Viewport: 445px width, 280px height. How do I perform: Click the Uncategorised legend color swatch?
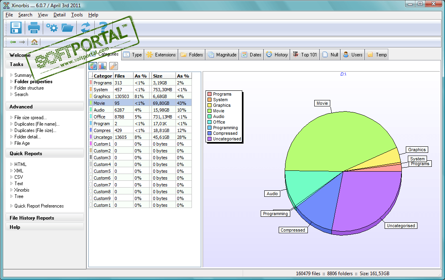[210, 139]
